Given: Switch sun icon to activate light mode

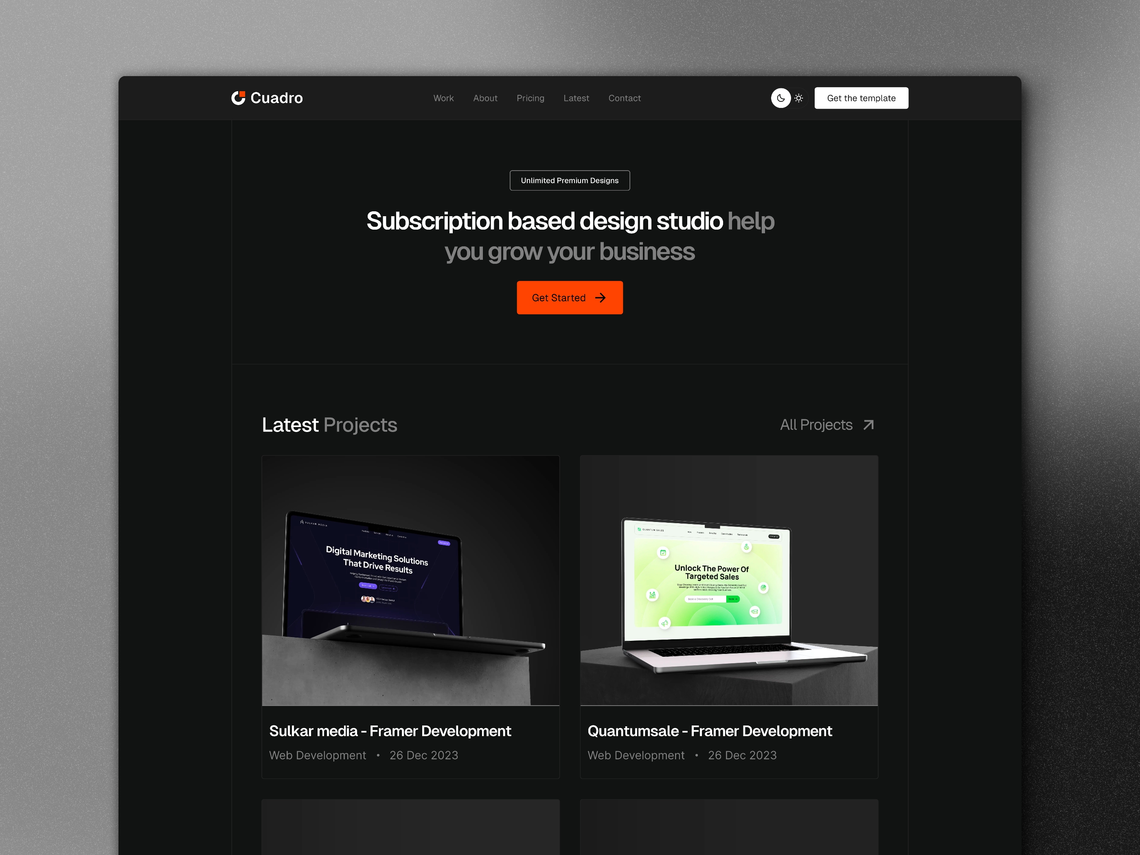Looking at the screenshot, I should coord(798,97).
